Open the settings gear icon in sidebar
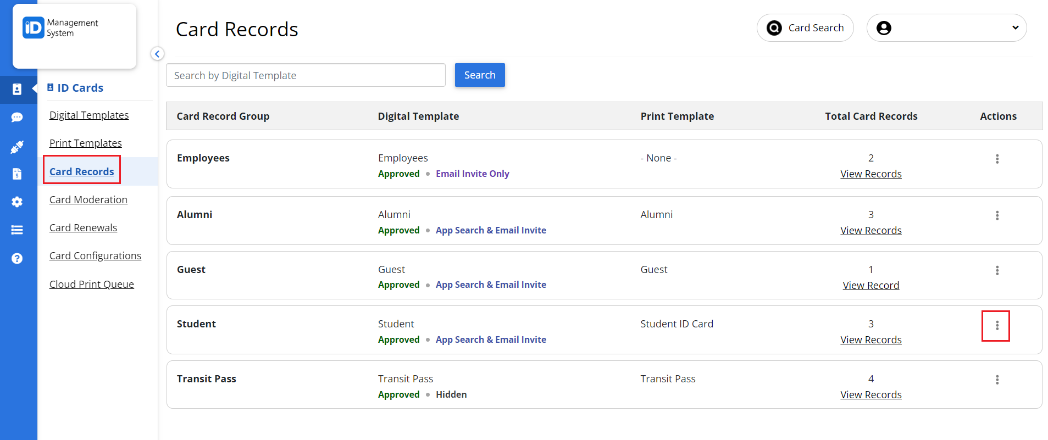1048x440 pixels. 17,202
